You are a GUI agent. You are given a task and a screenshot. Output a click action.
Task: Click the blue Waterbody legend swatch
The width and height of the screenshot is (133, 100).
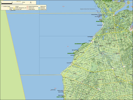pyautogui.click(x=39, y=8)
